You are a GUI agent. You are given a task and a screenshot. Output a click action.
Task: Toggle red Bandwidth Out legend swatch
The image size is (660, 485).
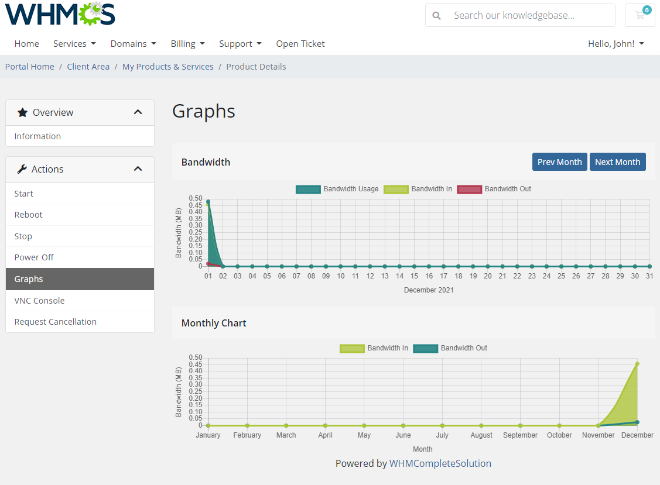(469, 190)
